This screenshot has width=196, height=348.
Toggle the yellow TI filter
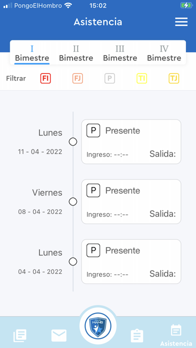tap(141, 78)
